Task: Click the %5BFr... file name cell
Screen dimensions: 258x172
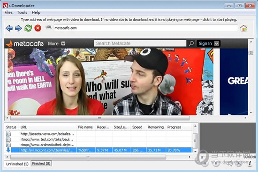Action: 86,150
